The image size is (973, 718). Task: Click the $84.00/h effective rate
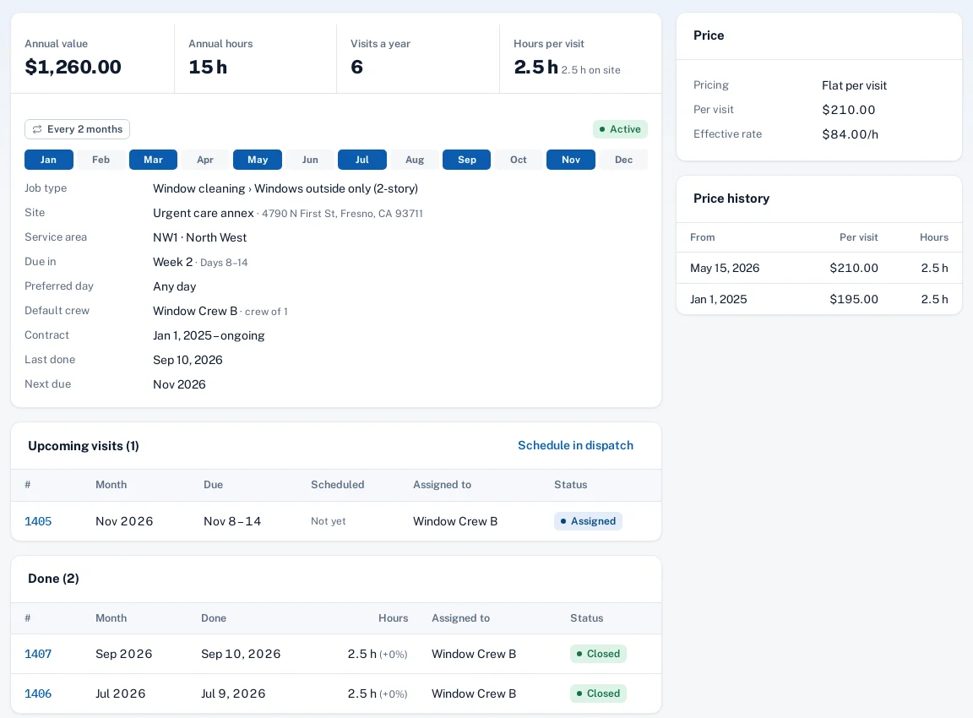pos(851,134)
